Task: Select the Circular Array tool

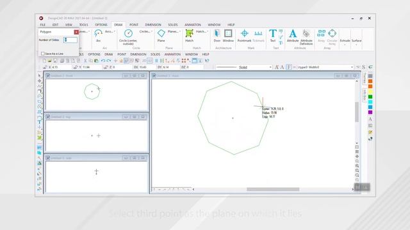Action: [332, 37]
